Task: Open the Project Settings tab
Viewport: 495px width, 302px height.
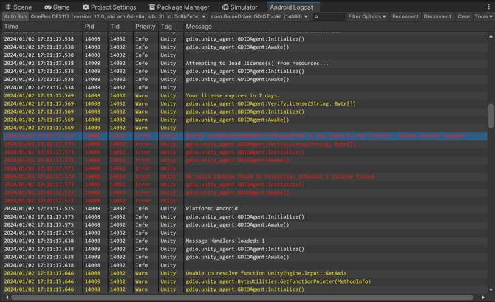Action: (x=109, y=7)
